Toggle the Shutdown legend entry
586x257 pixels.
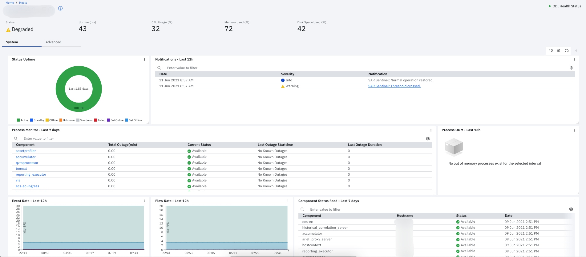click(x=84, y=120)
